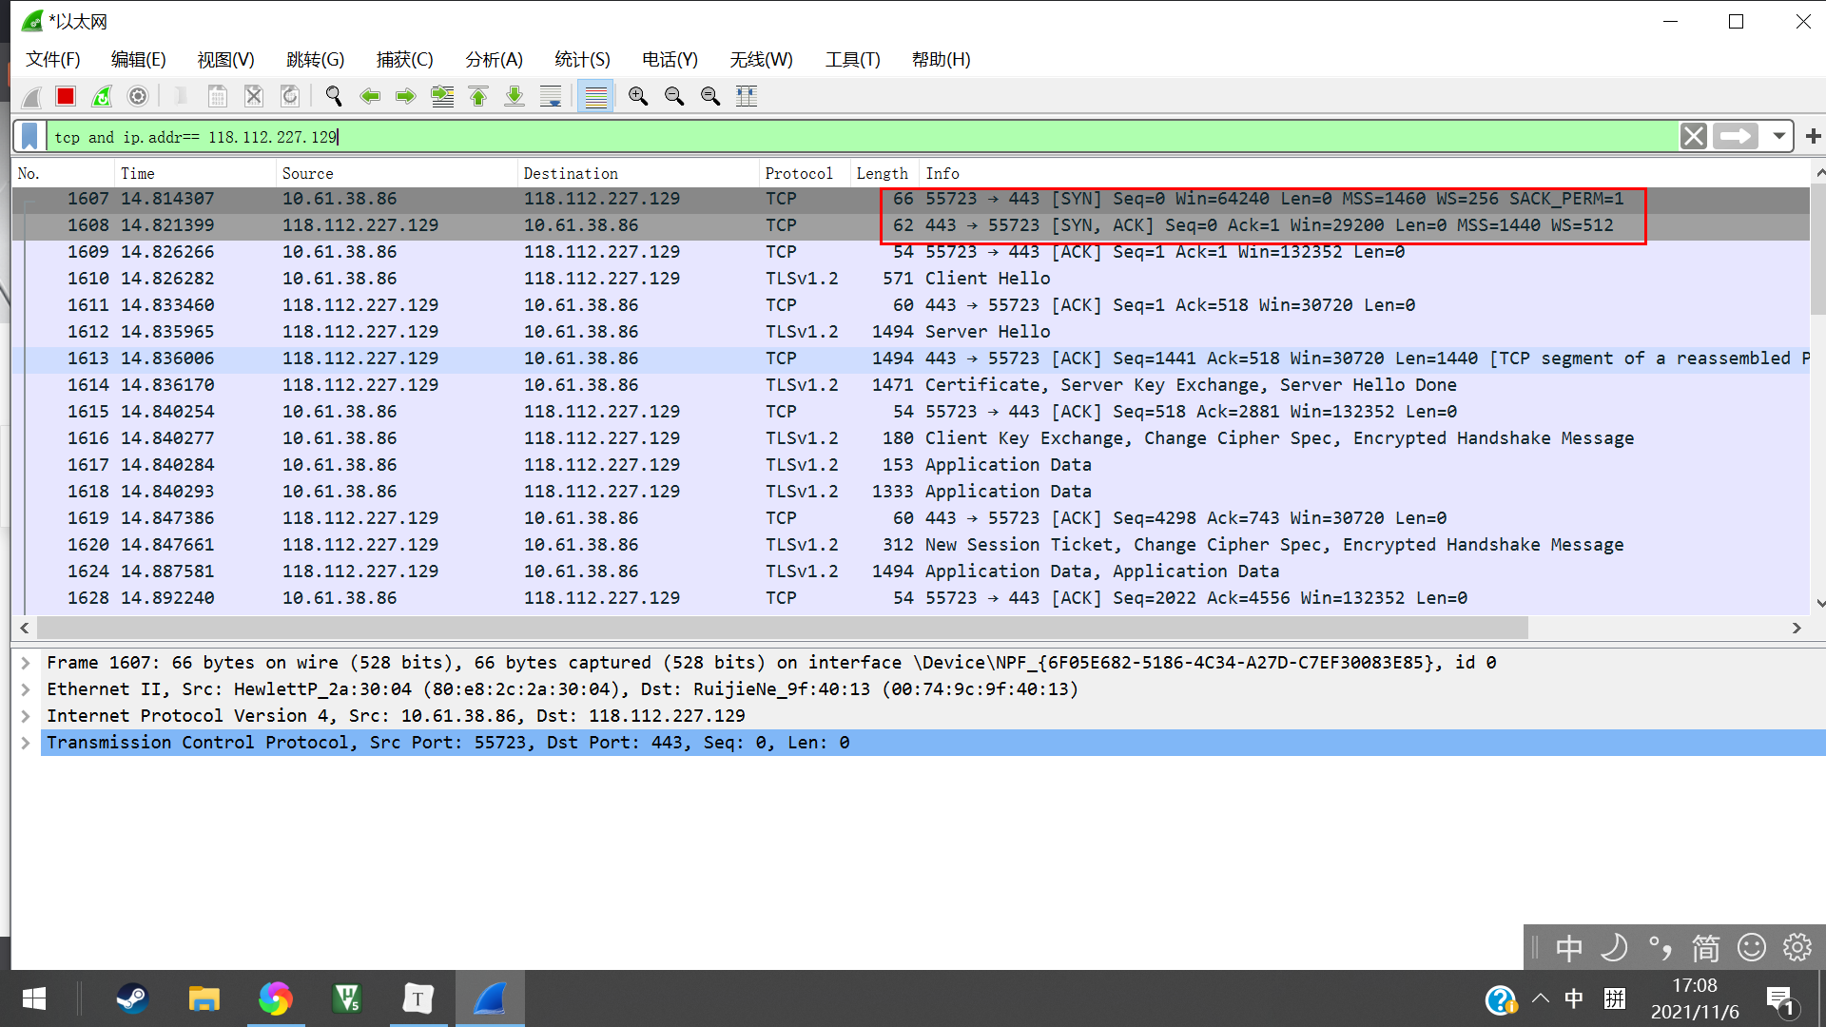Screen dimensions: 1826x1027
Task: Reload this capture file icon
Action: 290,96
